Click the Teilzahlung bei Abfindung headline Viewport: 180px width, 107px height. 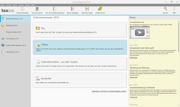[139, 68]
